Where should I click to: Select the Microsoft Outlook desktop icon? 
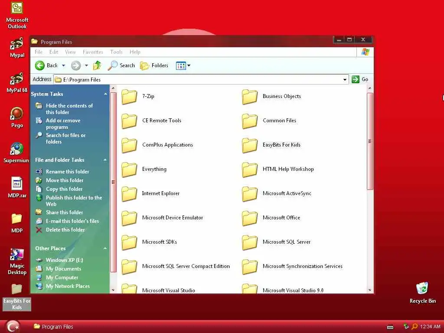click(17, 16)
